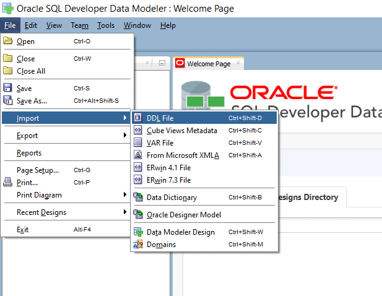Select Close All menu entry
The height and width of the screenshot is (296, 382).
point(66,71)
